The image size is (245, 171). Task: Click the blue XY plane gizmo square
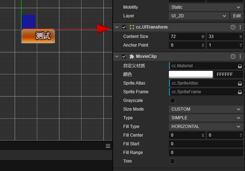(x=28, y=22)
